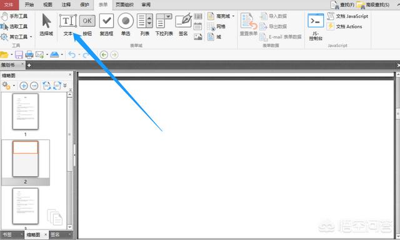The width and height of the screenshot is (400, 240).
Task: Switch to the 保护 ribbon tab
Action: coord(84,4)
